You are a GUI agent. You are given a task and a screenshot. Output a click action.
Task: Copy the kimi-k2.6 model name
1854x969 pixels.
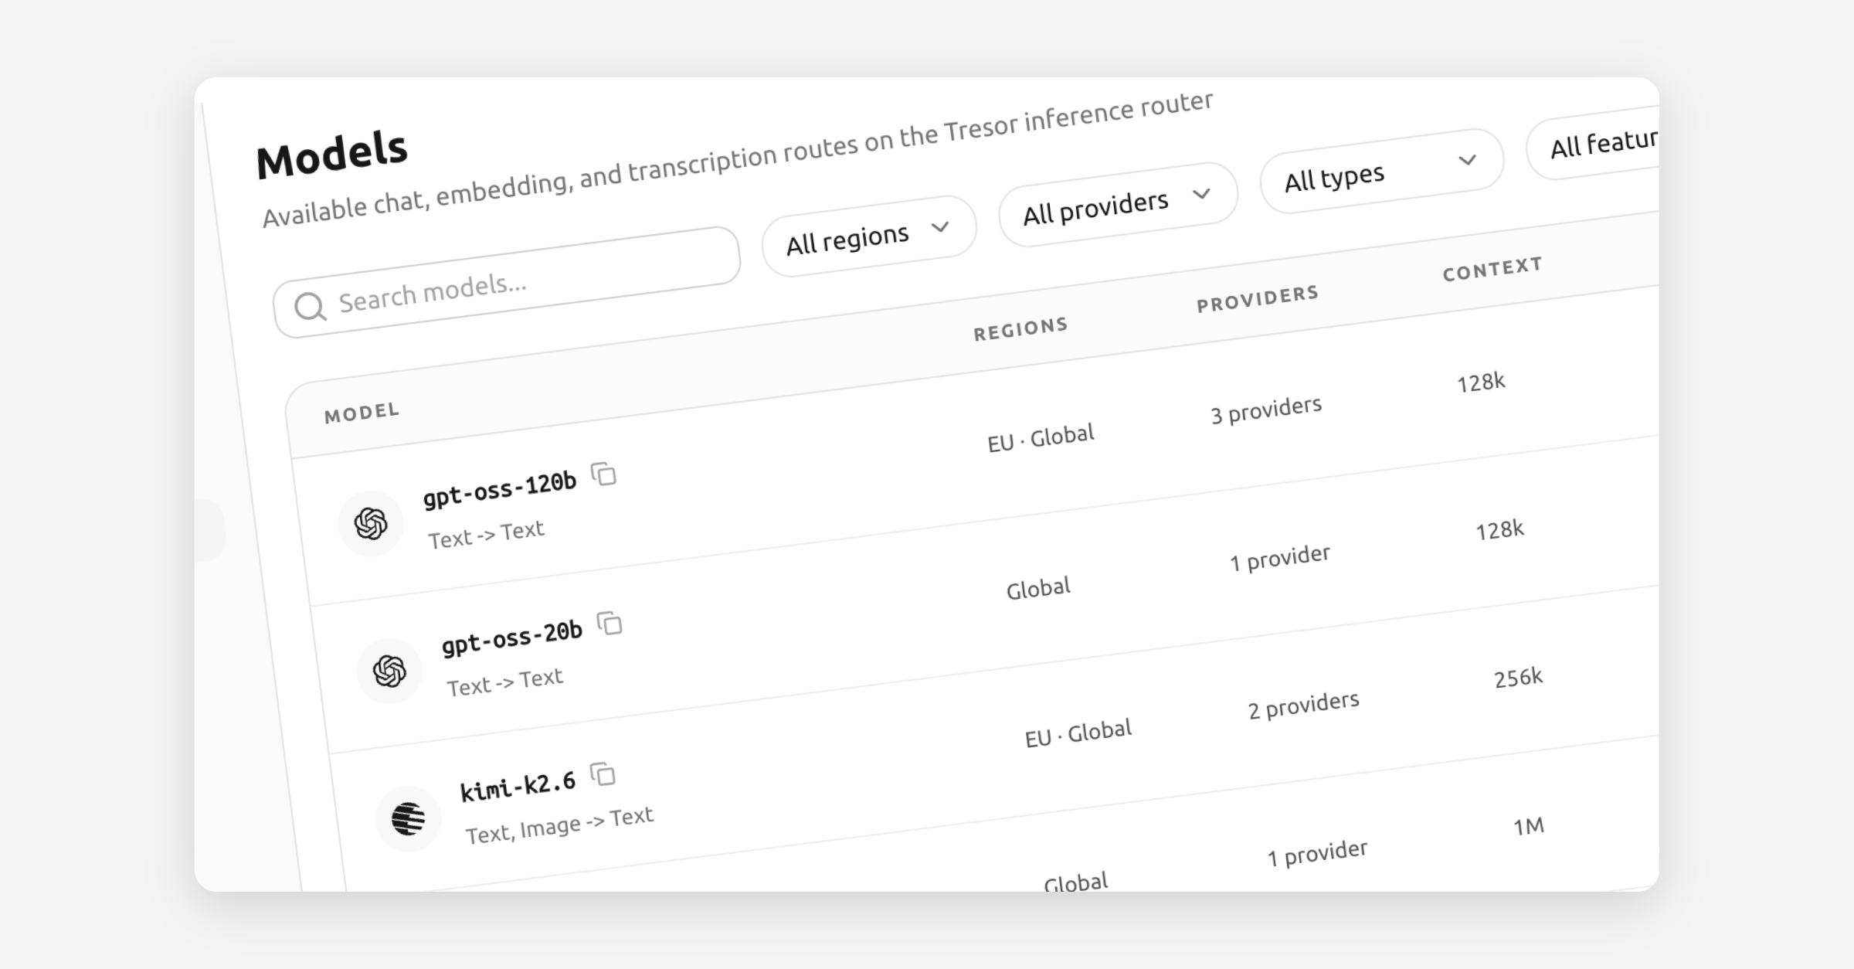(x=603, y=773)
